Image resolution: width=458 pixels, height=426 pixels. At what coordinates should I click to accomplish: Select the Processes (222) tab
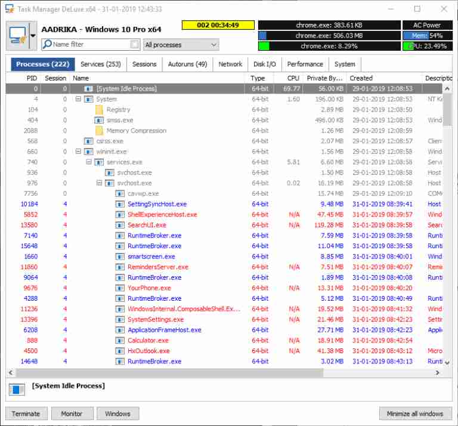point(43,64)
